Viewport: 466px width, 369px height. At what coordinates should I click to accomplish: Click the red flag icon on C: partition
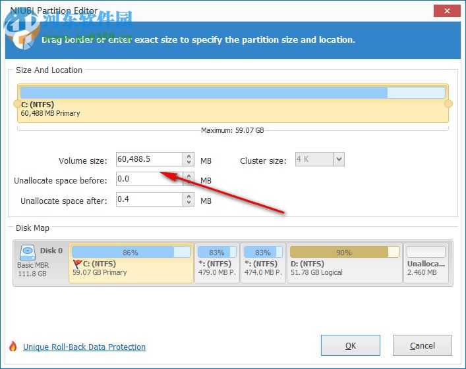click(77, 264)
